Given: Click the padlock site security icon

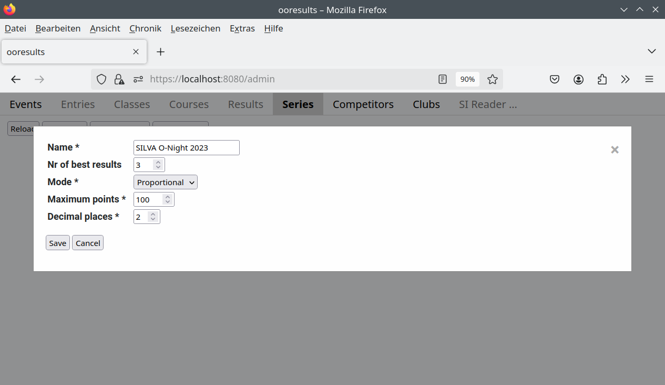Looking at the screenshot, I should [119, 79].
